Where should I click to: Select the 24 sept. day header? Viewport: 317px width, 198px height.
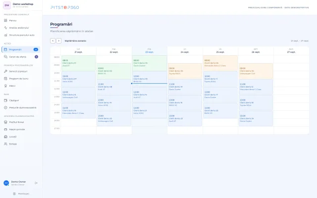click(x=185, y=50)
